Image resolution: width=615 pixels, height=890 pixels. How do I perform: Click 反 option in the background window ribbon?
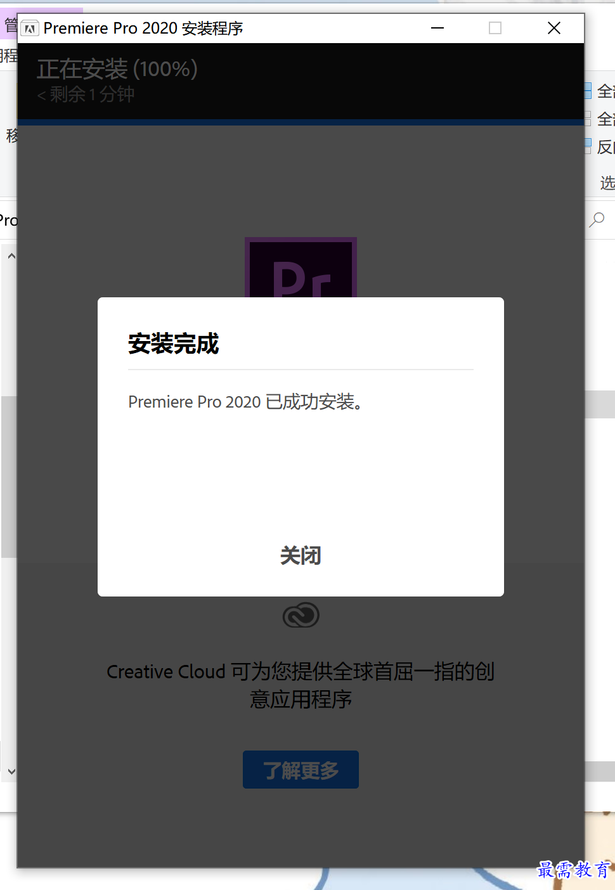(599, 146)
